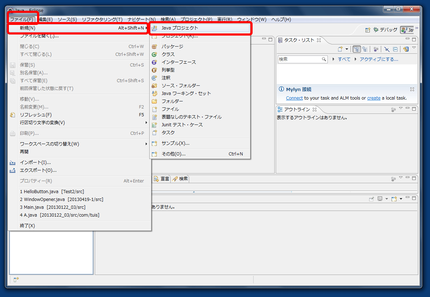
Task: Select インポート(I)... in the File menu
Action: (79, 163)
